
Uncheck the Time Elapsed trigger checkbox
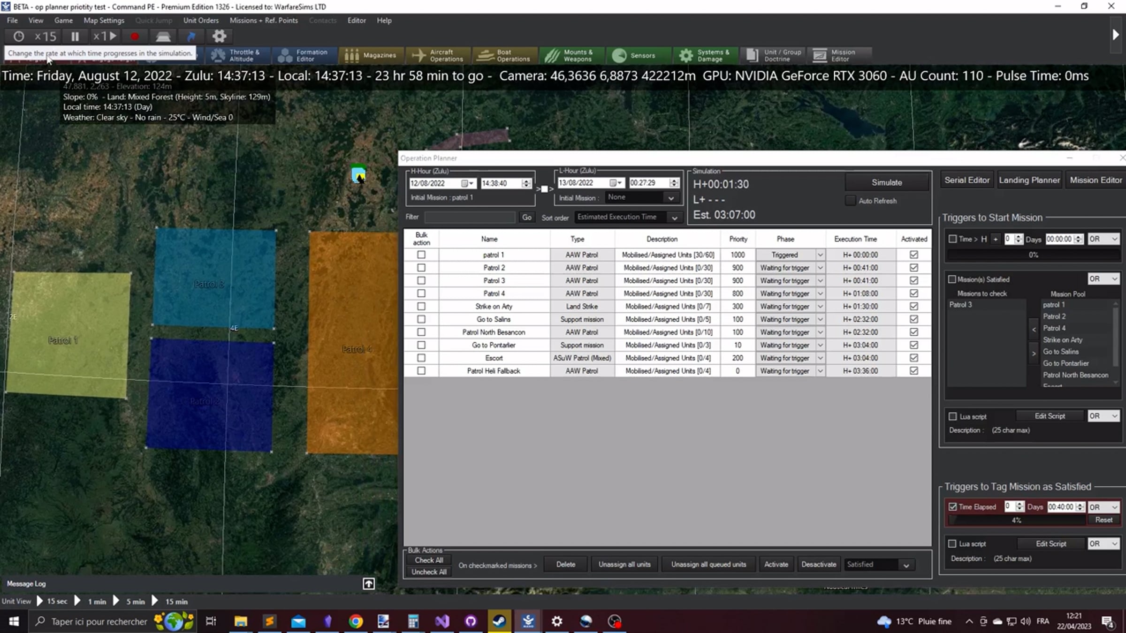952,507
